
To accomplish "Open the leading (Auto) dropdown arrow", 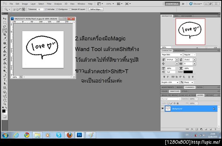I will click(x=194, y=60).
